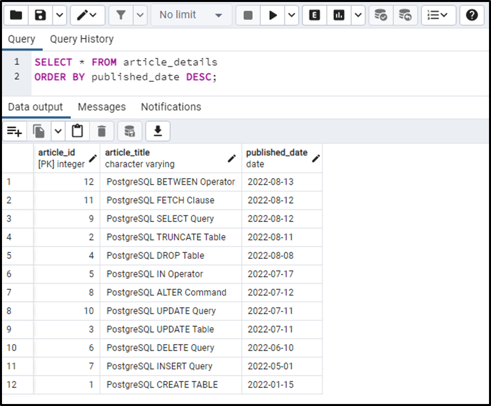Stop the running query
Image resolution: width=491 pixels, height=406 pixels.
(x=248, y=14)
